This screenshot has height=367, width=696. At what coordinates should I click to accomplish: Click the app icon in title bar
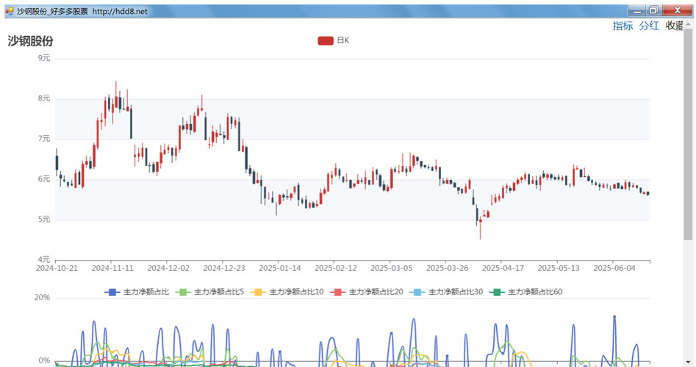click(x=10, y=11)
